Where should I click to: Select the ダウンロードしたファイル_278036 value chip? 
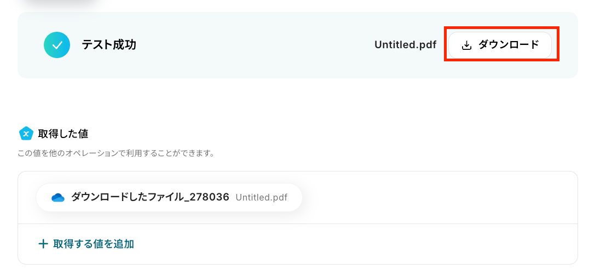click(169, 198)
